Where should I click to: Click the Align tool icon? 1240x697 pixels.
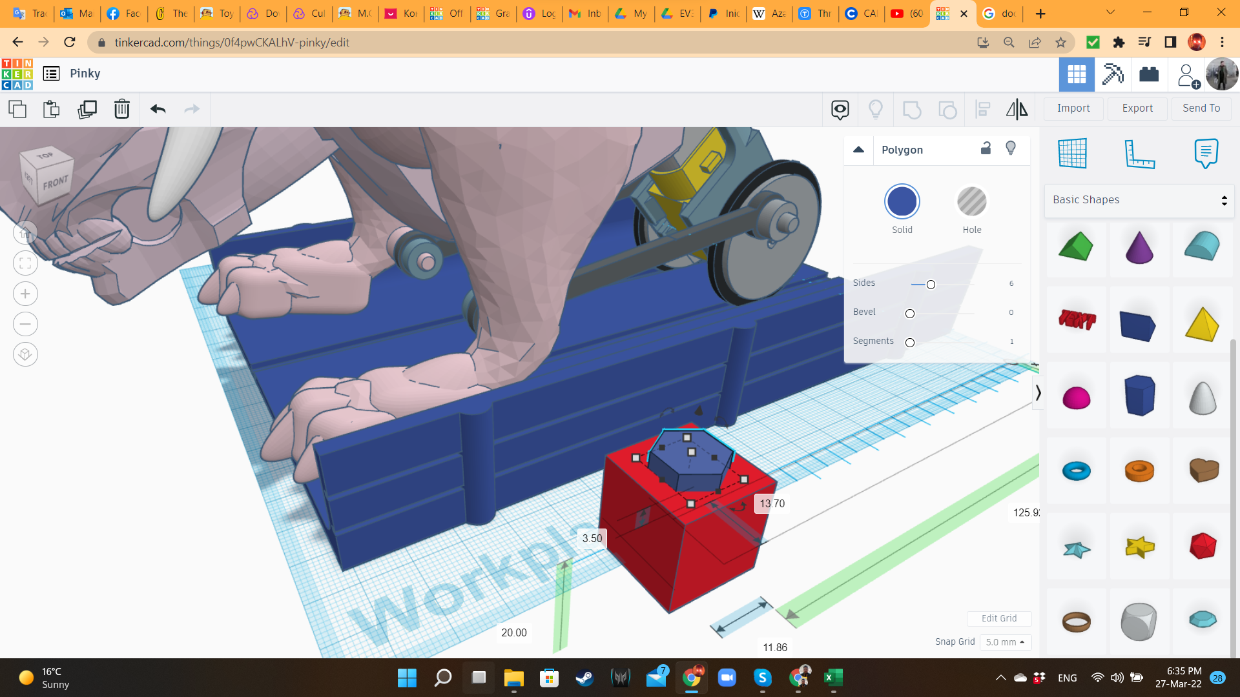982,109
